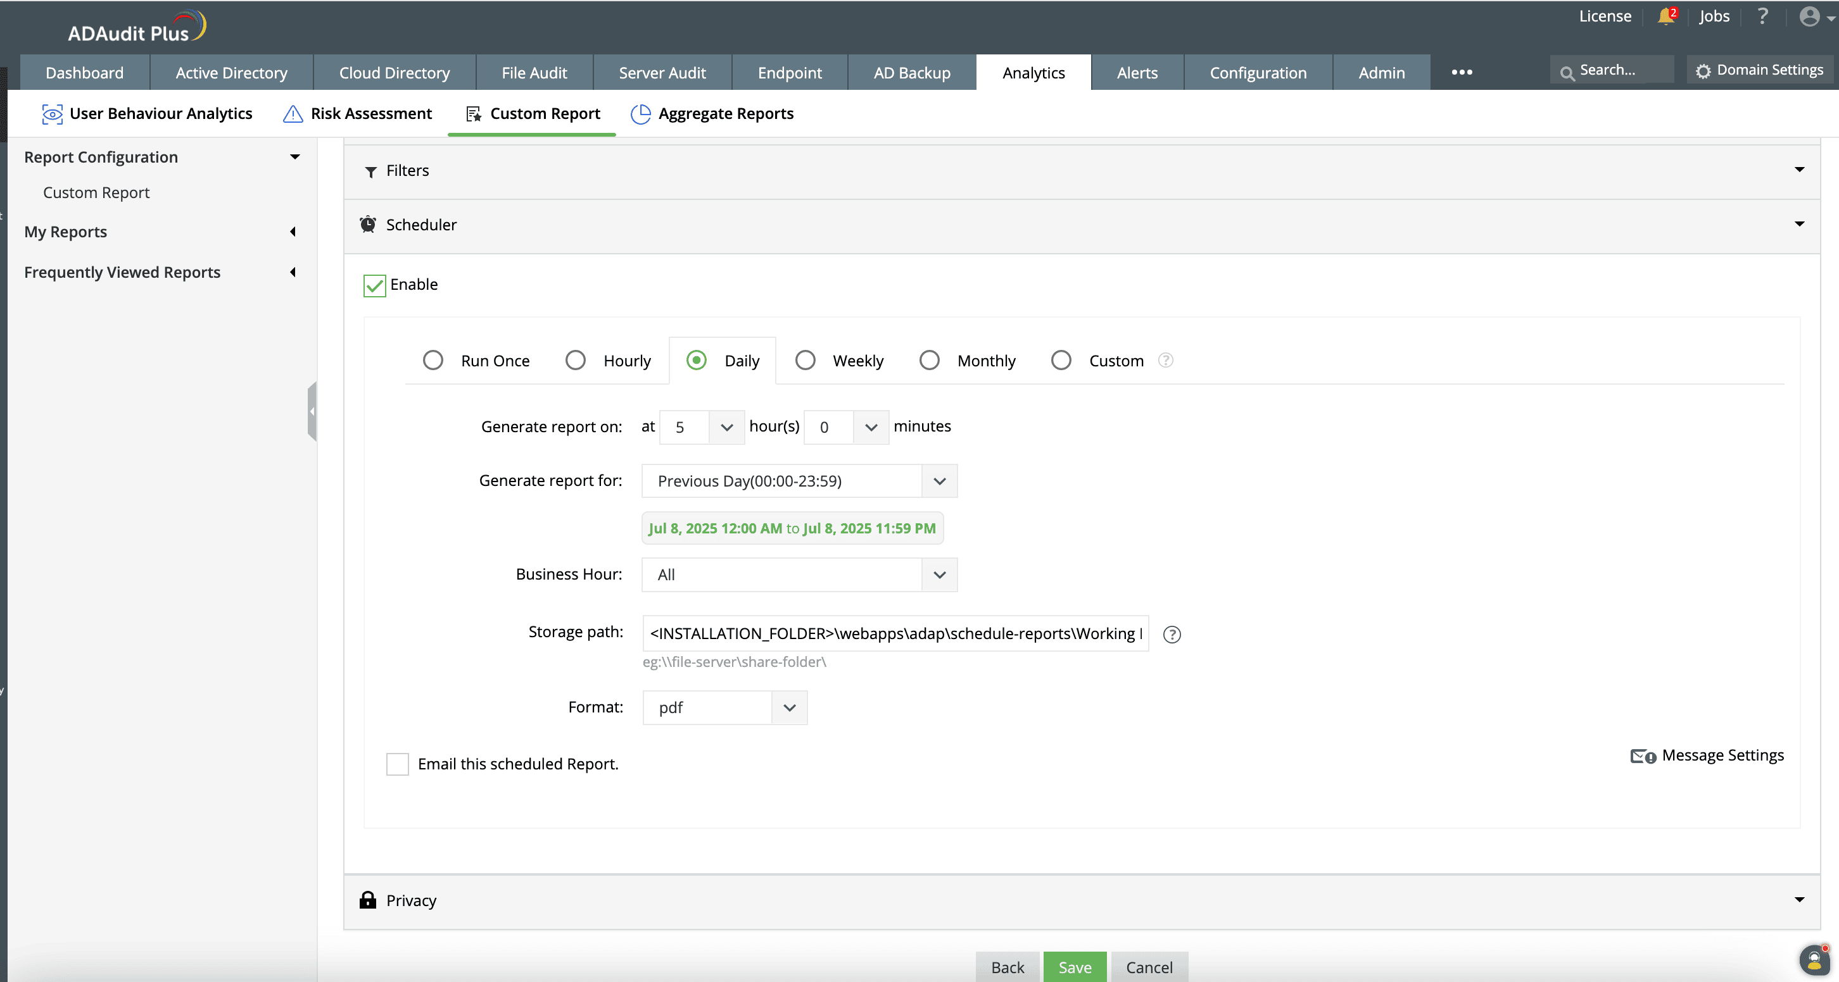Click the Custom schedule help icon
Screen dimensions: 1839x982
[1165, 360]
